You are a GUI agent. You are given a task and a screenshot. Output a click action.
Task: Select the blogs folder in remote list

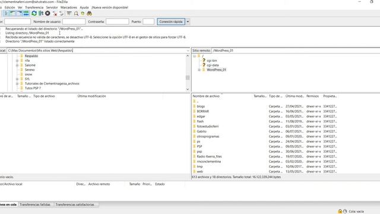point(201,106)
